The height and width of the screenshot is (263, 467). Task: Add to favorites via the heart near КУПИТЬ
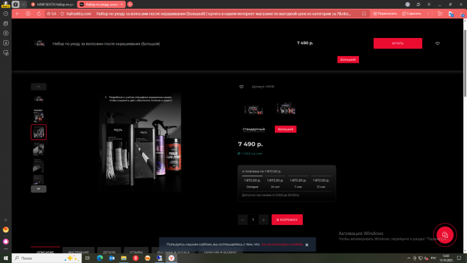click(x=438, y=43)
